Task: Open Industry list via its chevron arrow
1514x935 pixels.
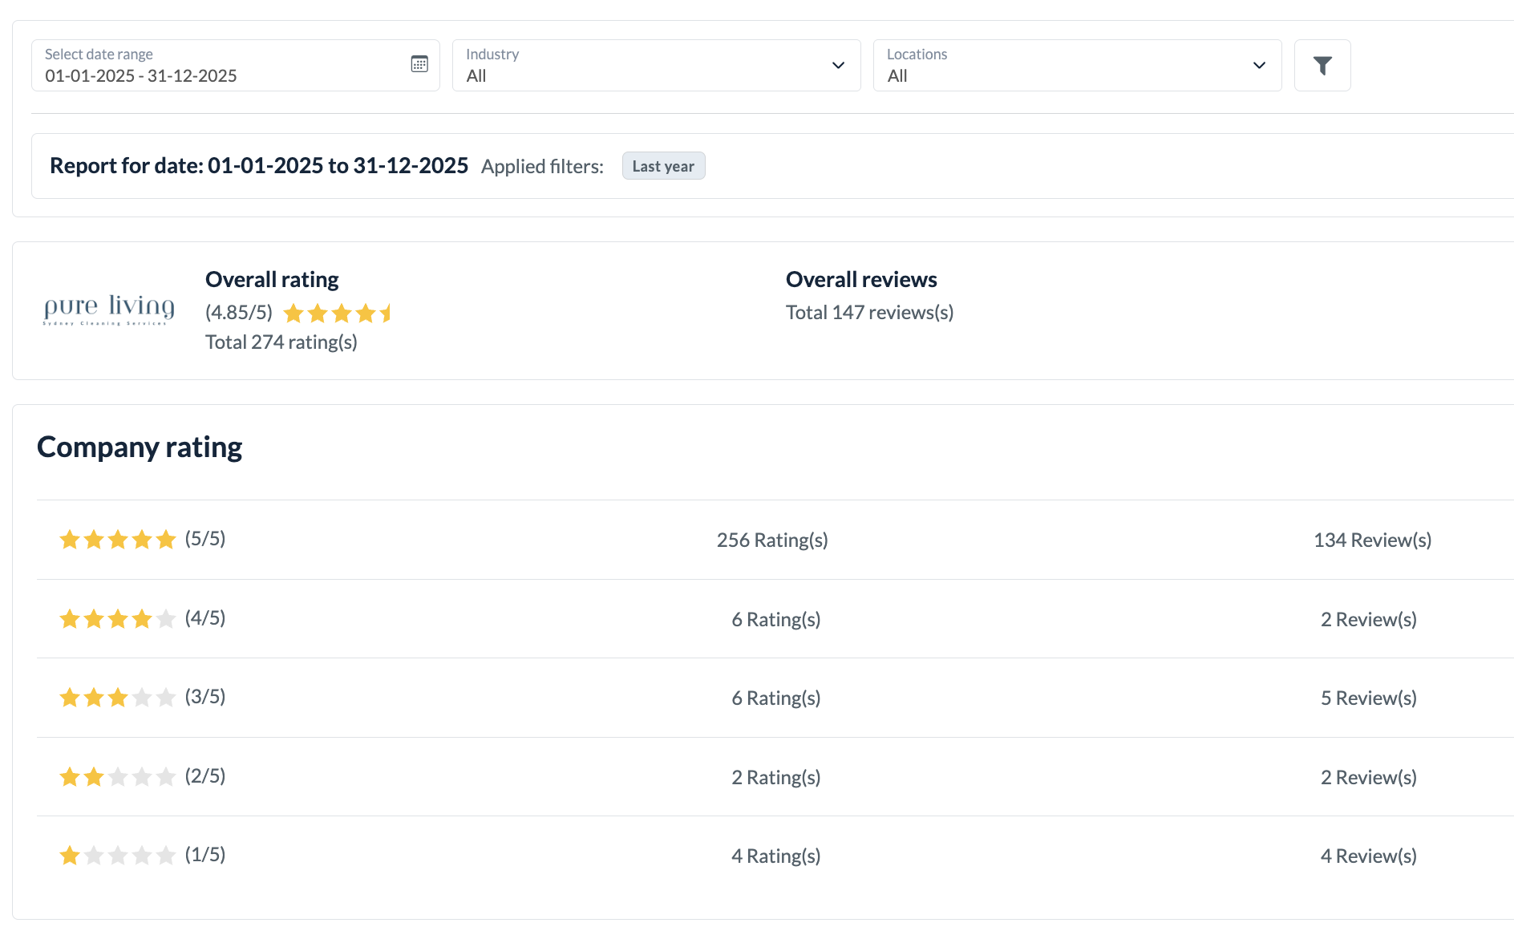Action: tap(837, 66)
